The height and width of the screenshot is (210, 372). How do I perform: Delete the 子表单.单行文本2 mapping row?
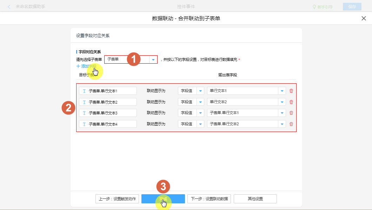(291, 102)
